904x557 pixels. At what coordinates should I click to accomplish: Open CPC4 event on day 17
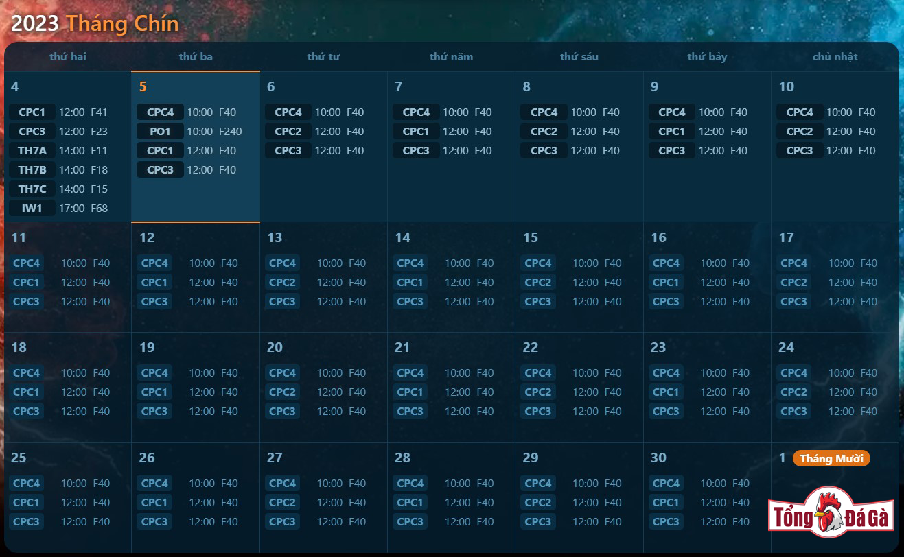click(x=793, y=263)
